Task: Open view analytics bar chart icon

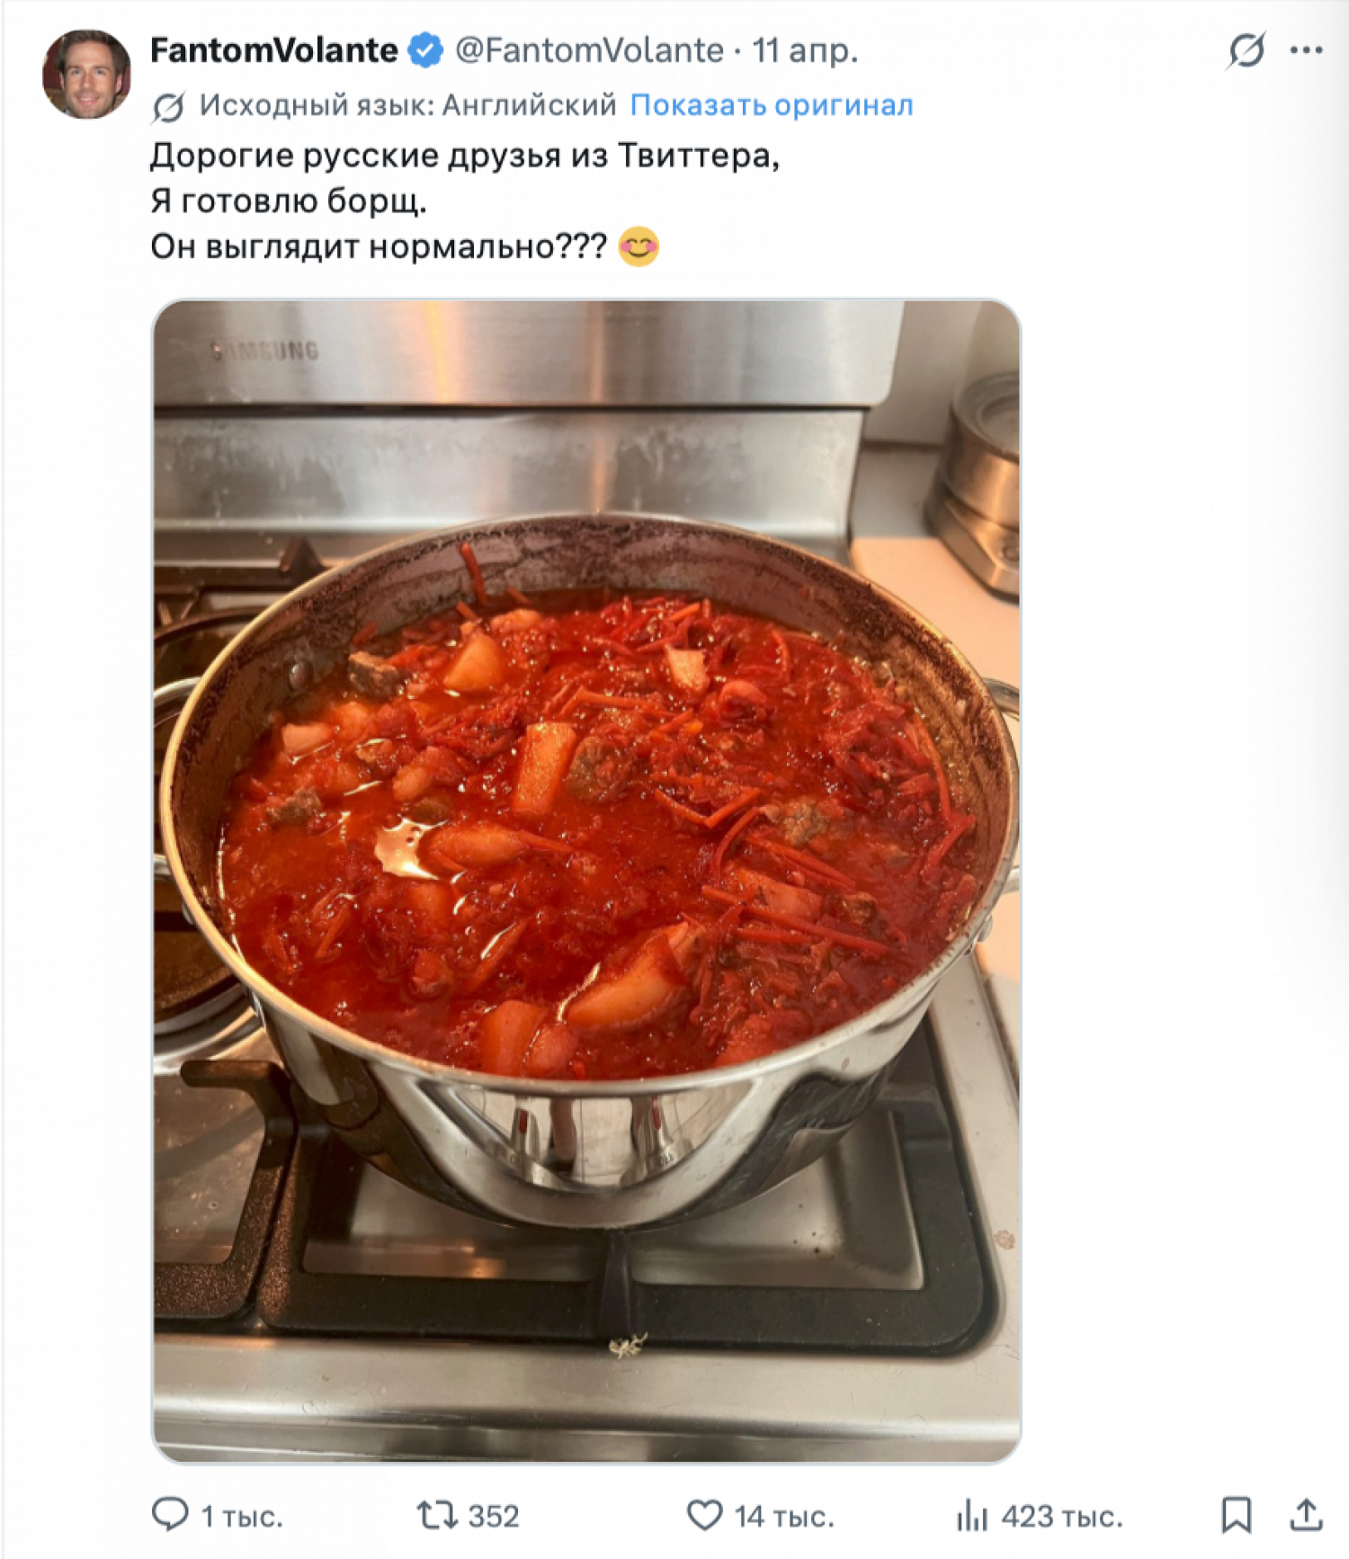Action: point(971,1515)
